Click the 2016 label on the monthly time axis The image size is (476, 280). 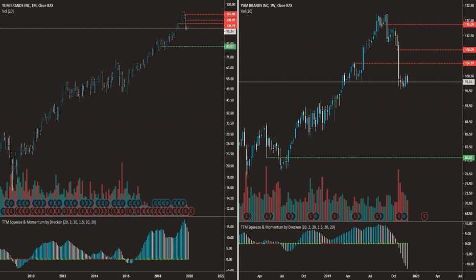click(126, 276)
